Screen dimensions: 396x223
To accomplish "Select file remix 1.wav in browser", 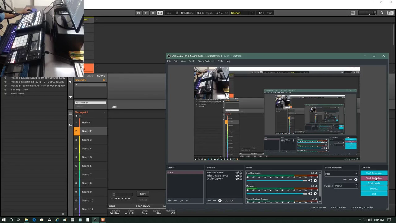I will 17,94.
